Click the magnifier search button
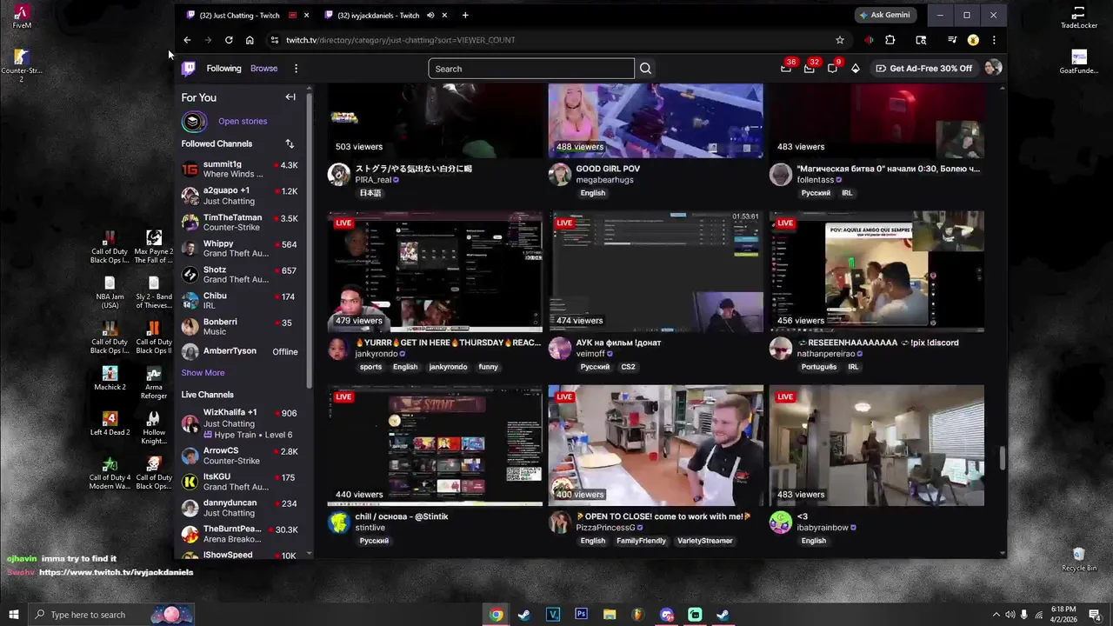1113x626 pixels. (x=645, y=69)
